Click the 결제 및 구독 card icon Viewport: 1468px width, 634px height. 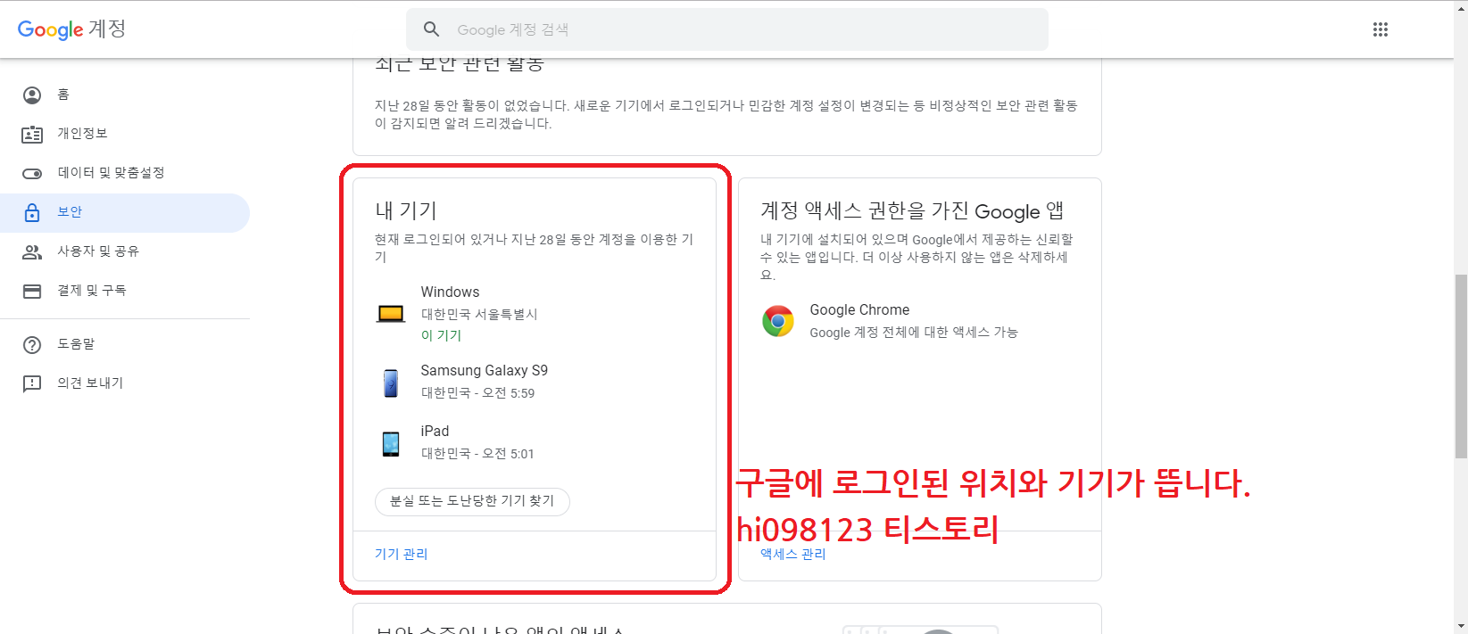[x=32, y=291]
